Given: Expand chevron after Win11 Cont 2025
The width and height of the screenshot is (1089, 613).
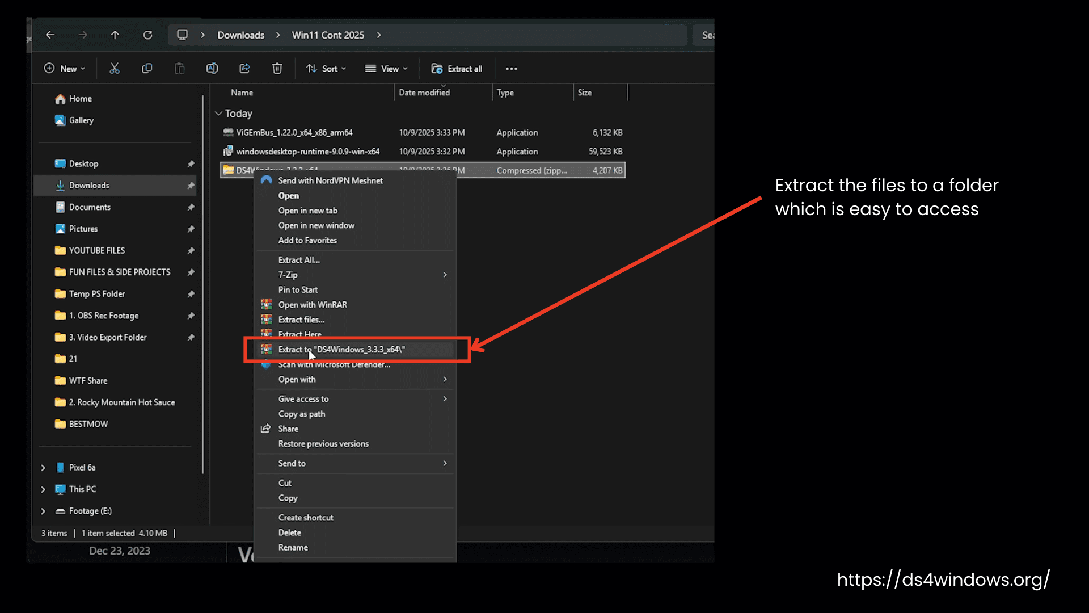Looking at the screenshot, I should (x=379, y=35).
